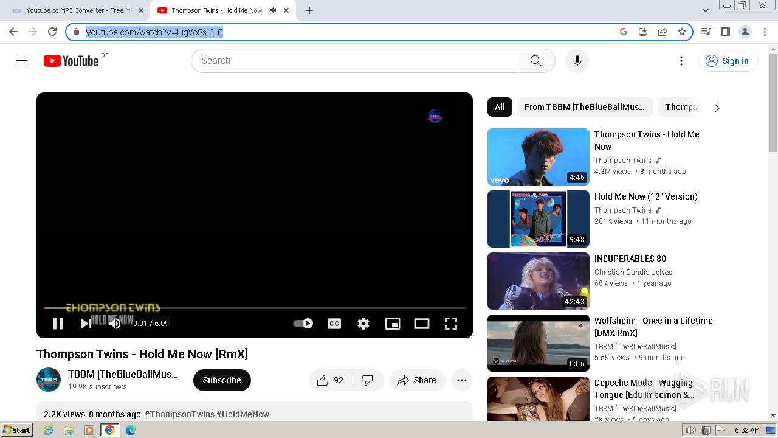The height and width of the screenshot is (438, 778).
Task: Open the media controls icon
Action: (x=706, y=32)
